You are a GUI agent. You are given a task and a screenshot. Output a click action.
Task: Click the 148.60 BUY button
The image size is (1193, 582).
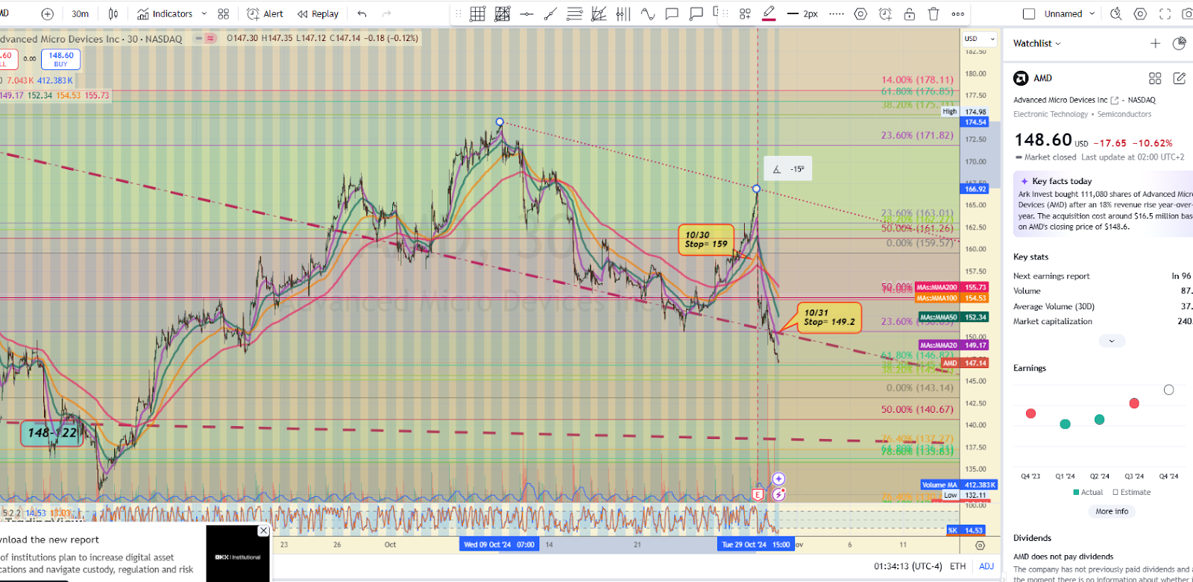(61, 59)
